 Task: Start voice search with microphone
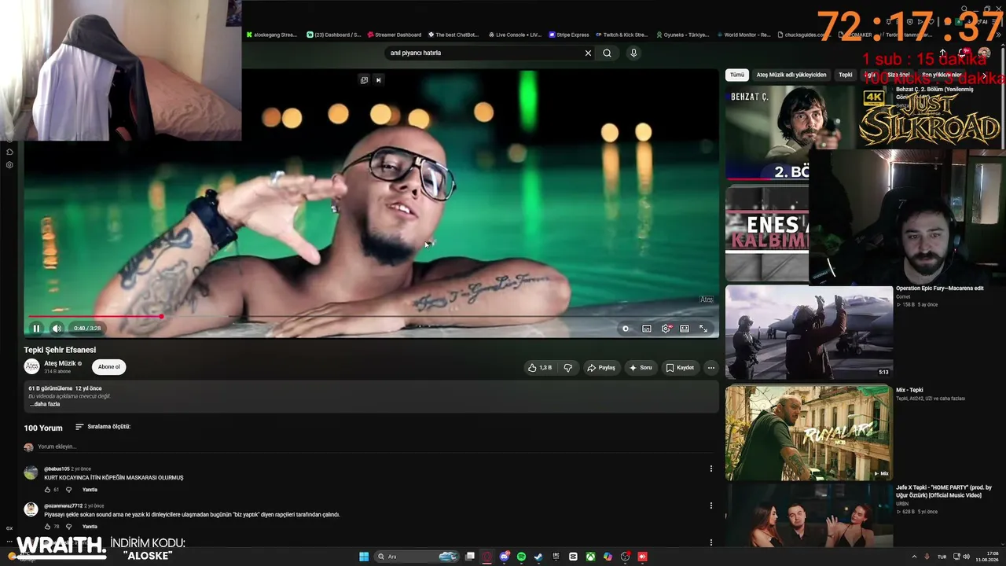coord(633,53)
